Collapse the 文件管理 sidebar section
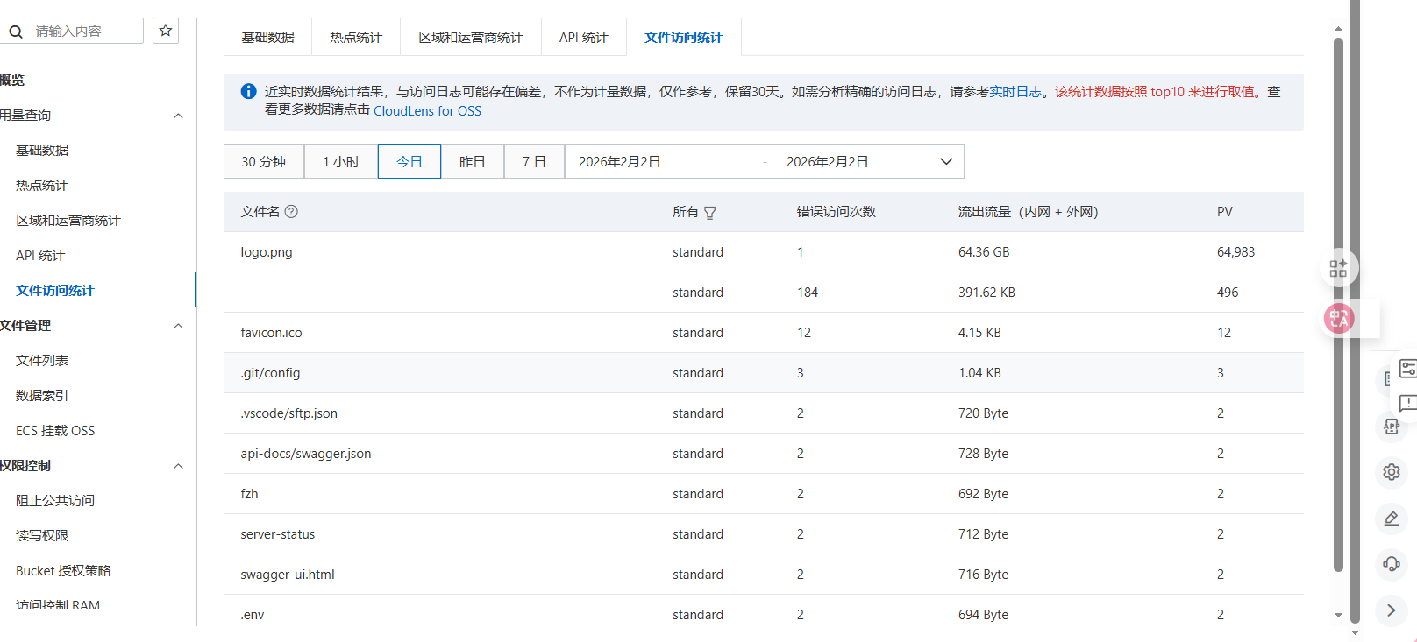 click(x=178, y=326)
